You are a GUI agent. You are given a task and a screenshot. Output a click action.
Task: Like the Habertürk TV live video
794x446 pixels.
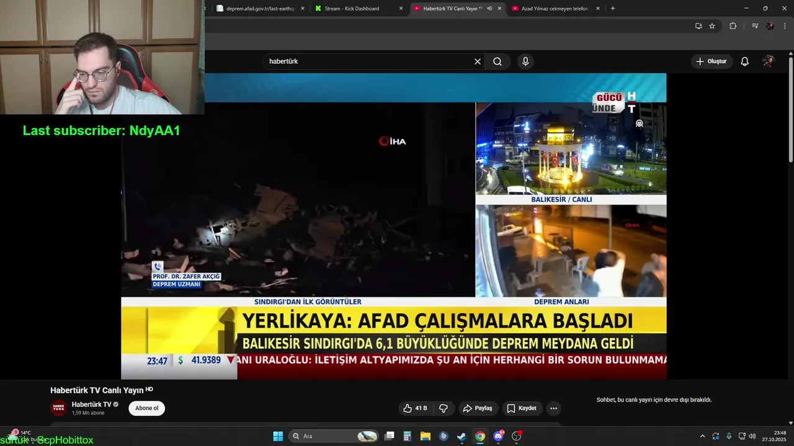pyautogui.click(x=415, y=408)
